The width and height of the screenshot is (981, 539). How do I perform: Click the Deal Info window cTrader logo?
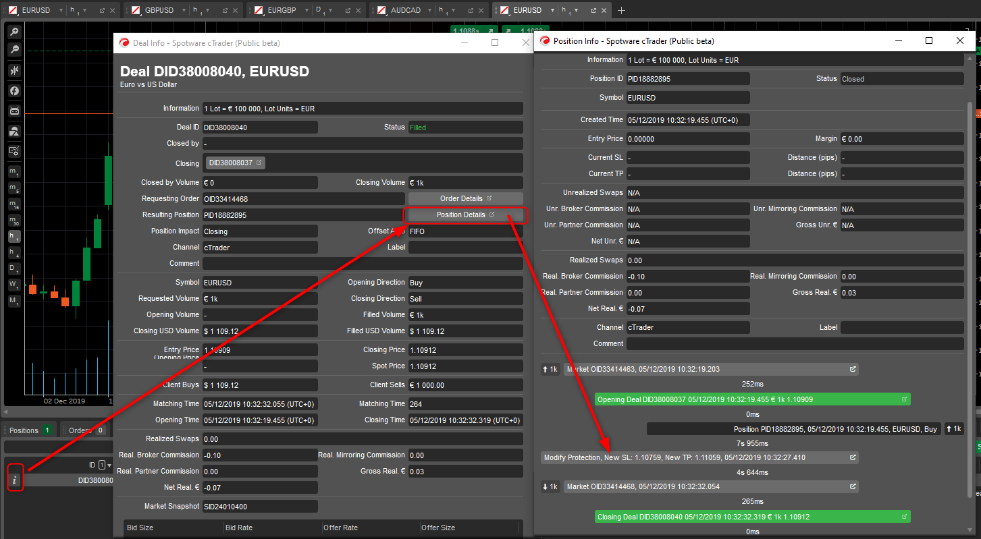[x=124, y=42]
